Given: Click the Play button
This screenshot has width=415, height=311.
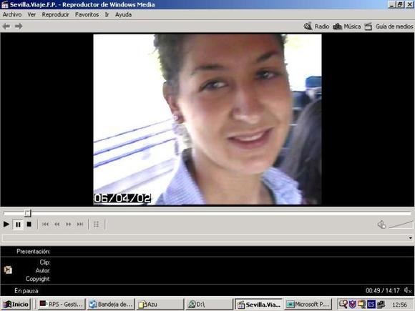Looking at the screenshot, I should pos(6,224).
